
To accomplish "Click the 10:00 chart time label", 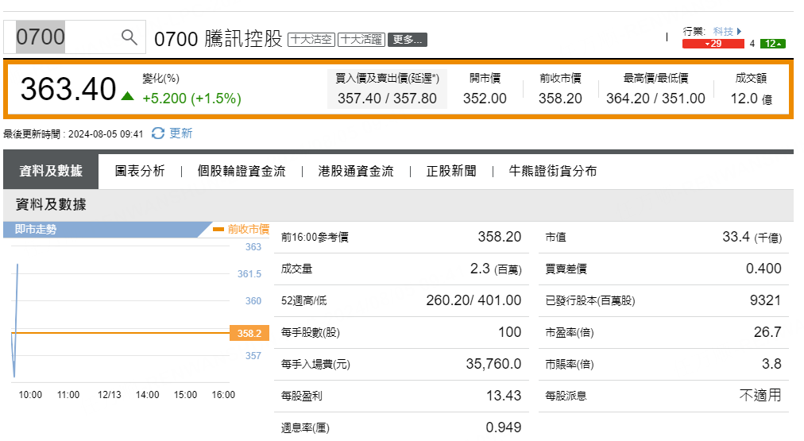I will coord(30,395).
